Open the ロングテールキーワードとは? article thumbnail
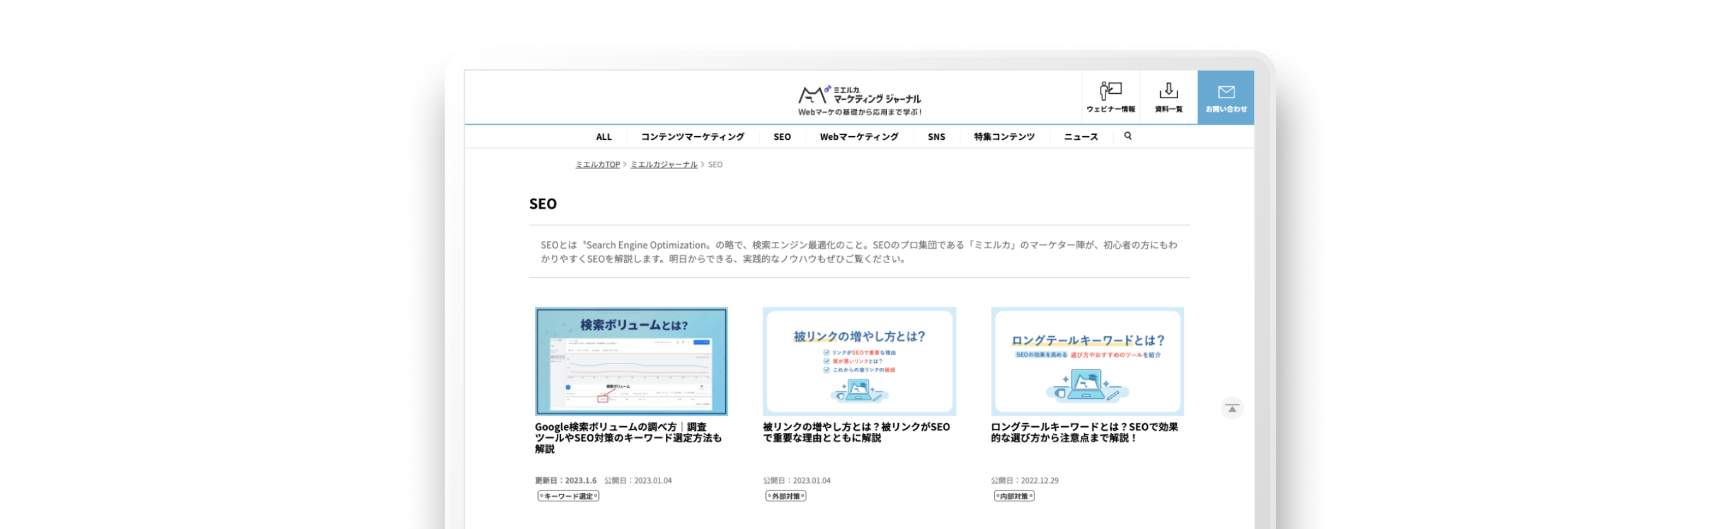The width and height of the screenshot is (1721, 529). pos(1087,361)
